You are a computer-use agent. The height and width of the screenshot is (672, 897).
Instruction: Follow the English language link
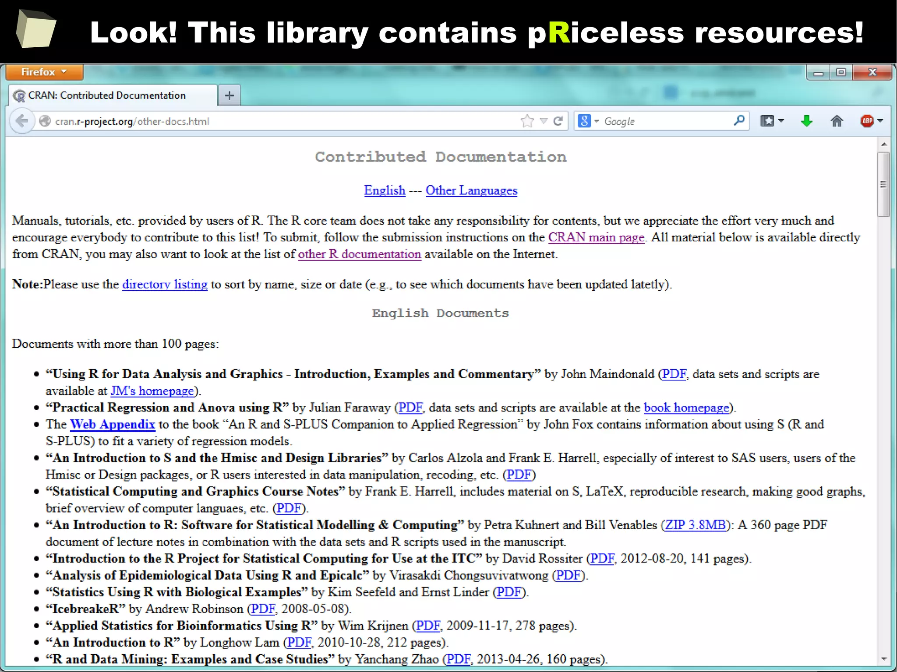coord(385,190)
